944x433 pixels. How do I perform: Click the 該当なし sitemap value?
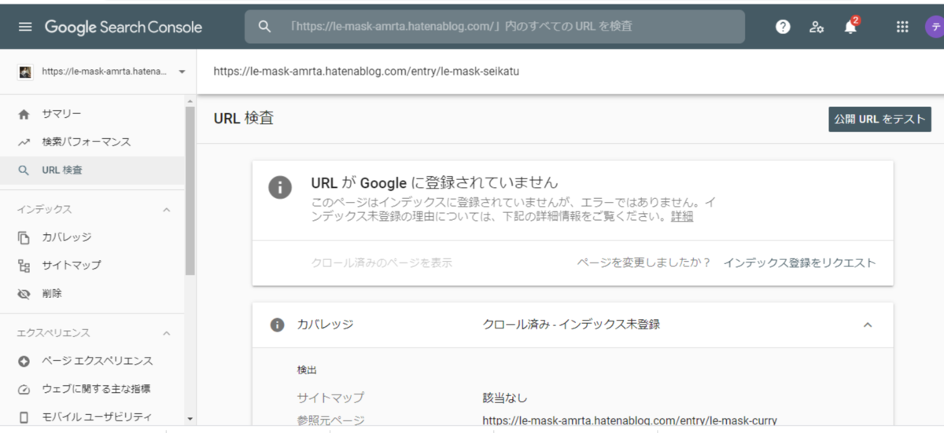coord(504,398)
